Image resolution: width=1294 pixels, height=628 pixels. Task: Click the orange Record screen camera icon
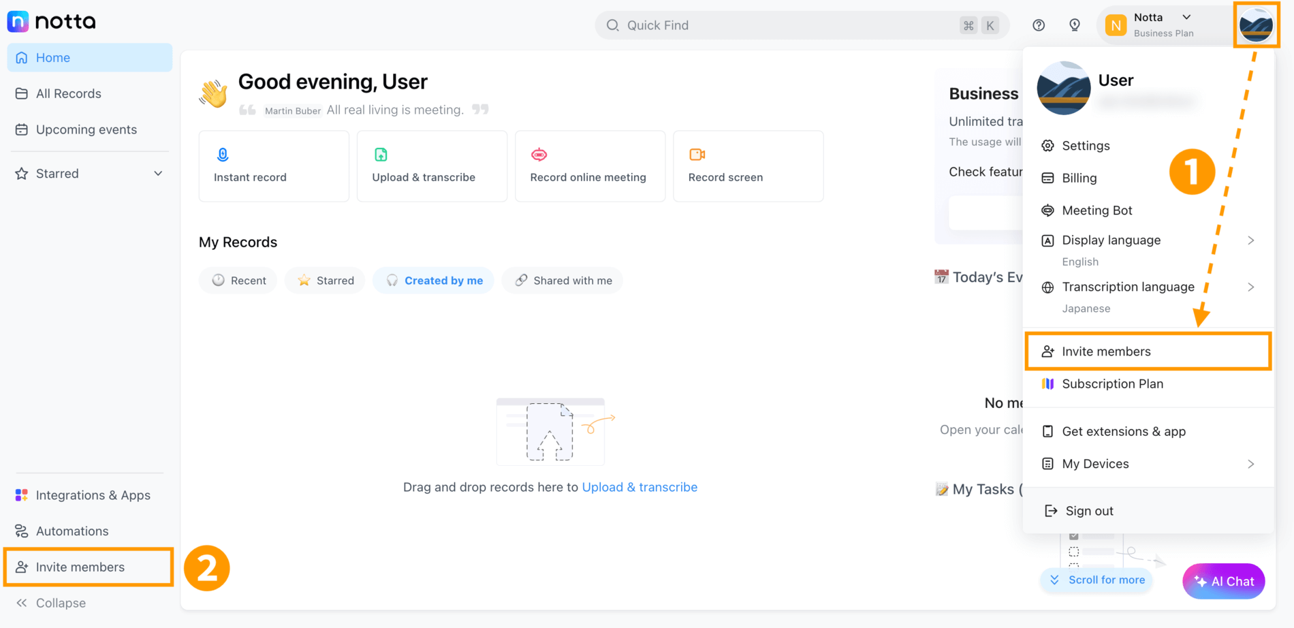(697, 155)
